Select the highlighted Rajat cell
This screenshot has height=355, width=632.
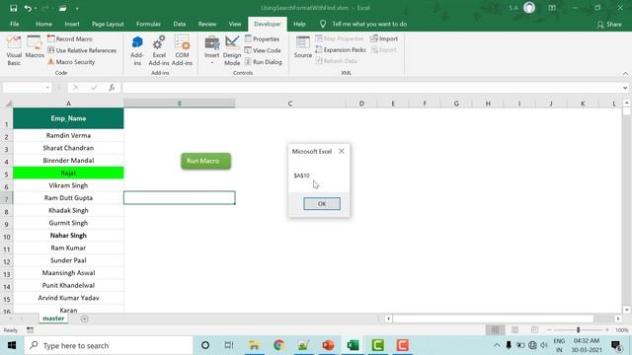point(68,173)
